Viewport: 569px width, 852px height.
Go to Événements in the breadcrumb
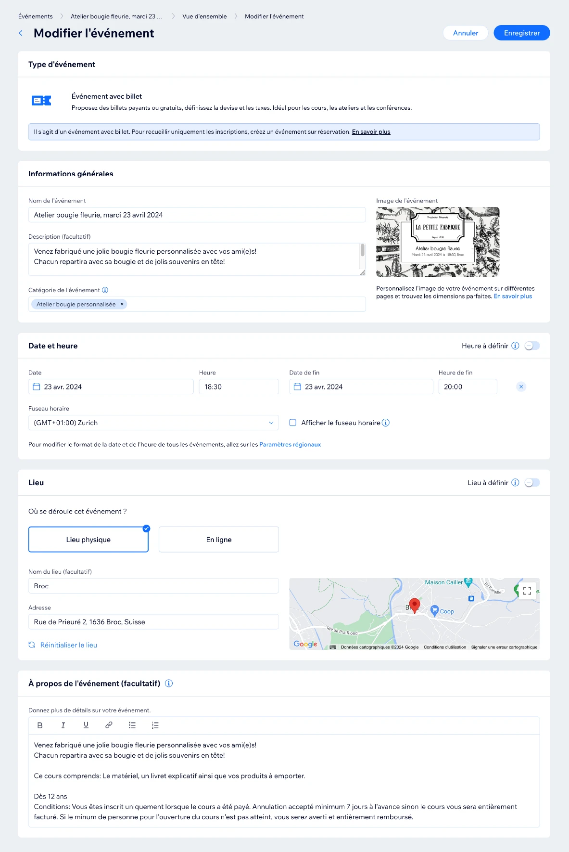pyautogui.click(x=36, y=16)
